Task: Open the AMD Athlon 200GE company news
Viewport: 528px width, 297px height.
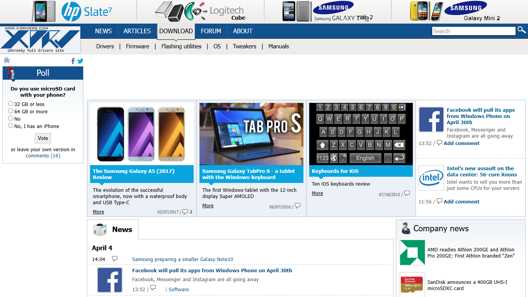Action: [471, 253]
